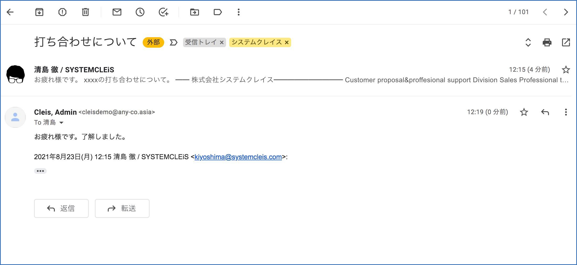Print the entire conversation
Screen dimensions: 577x265
[x=547, y=42]
